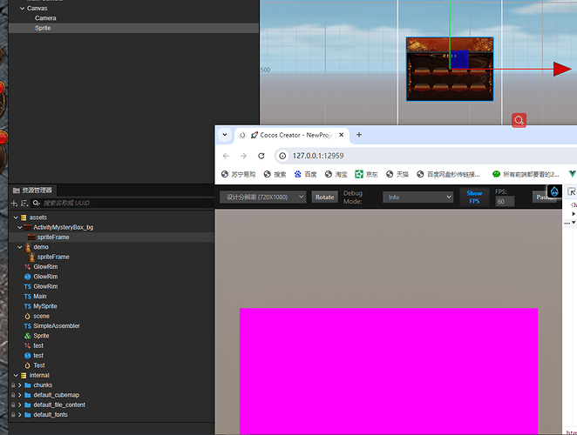Collapse the assets root folder
This screenshot has height=435, width=577.
16,217
